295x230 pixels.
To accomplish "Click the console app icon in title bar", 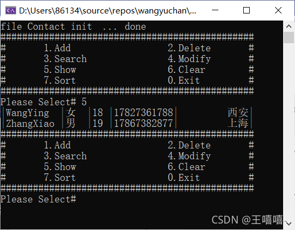I will 11,10.
